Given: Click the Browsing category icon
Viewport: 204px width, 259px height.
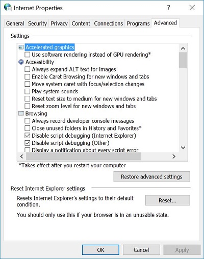Looking at the screenshot, I should pyautogui.click(x=21, y=114).
